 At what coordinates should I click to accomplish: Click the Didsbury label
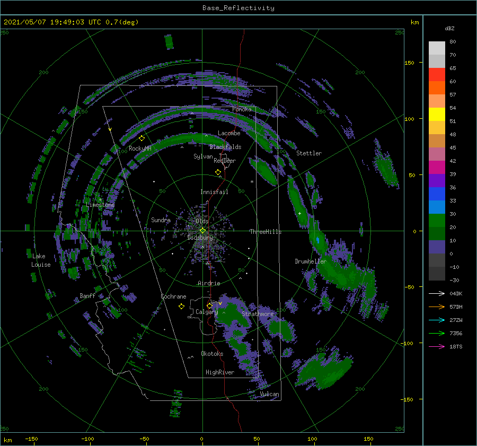point(200,238)
